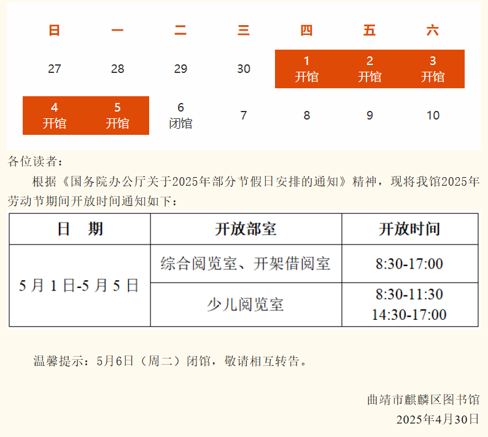Click the 8:30-11:30 morning time
The image size is (488, 437).
(409, 294)
